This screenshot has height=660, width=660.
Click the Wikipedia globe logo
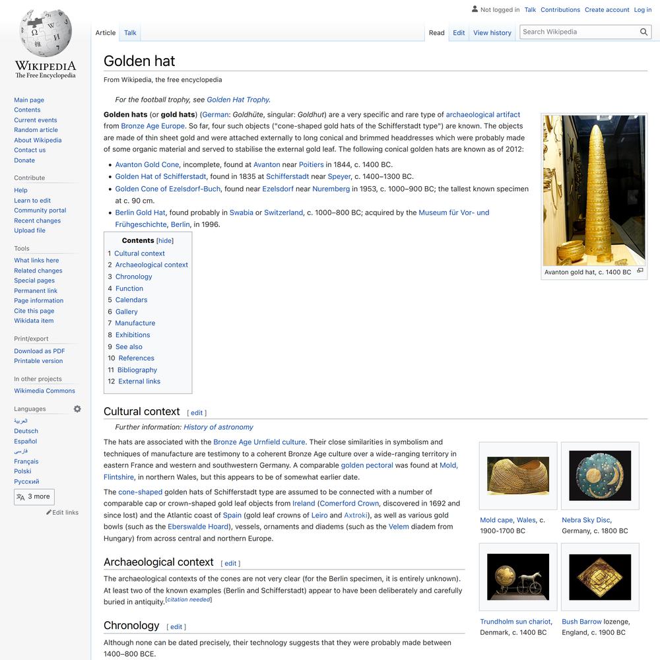[46, 33]
